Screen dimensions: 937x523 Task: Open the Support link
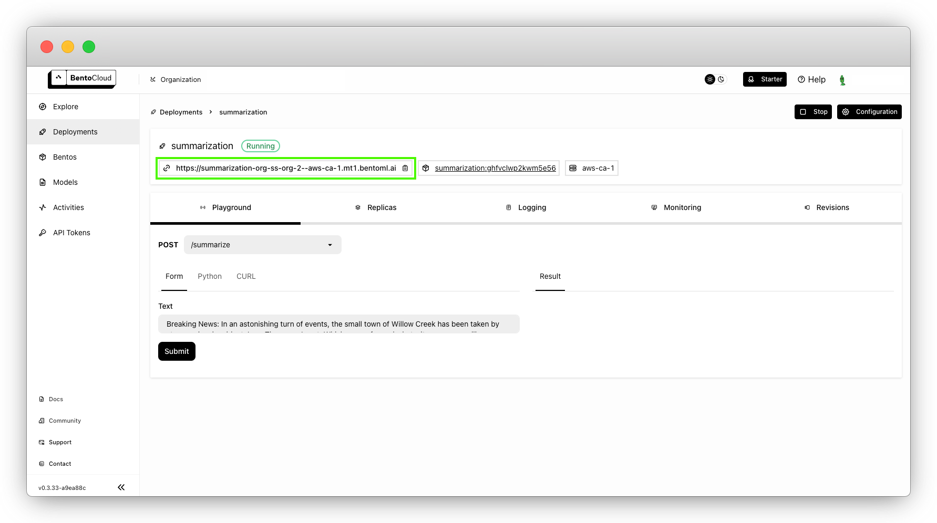(55, 442)
